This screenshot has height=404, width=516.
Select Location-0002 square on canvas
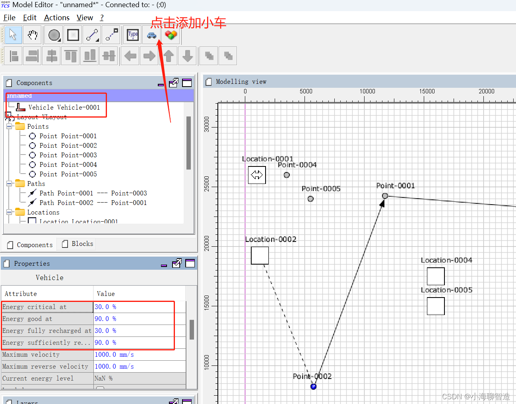[x=260, y=256]
